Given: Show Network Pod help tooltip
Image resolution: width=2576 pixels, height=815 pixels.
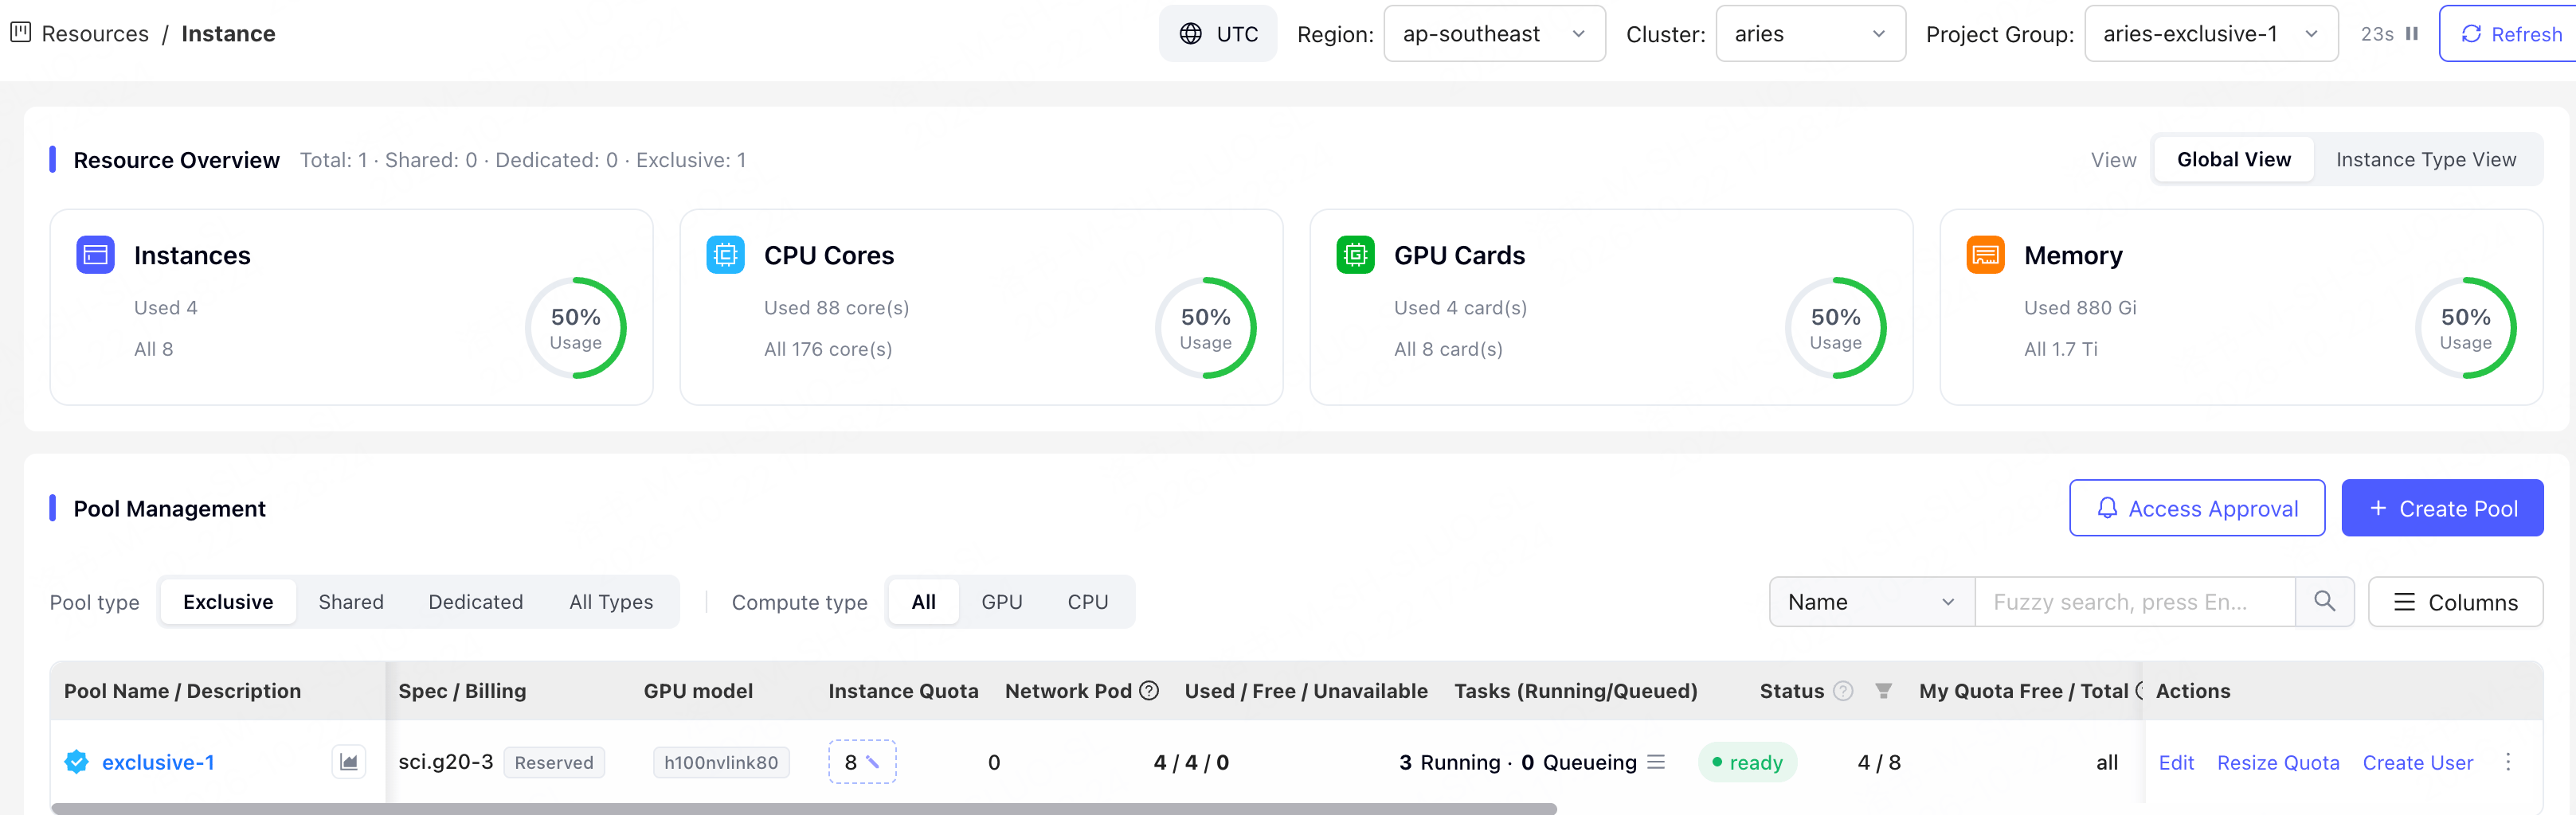Looking at the screenshot, I should (1149, 690).
